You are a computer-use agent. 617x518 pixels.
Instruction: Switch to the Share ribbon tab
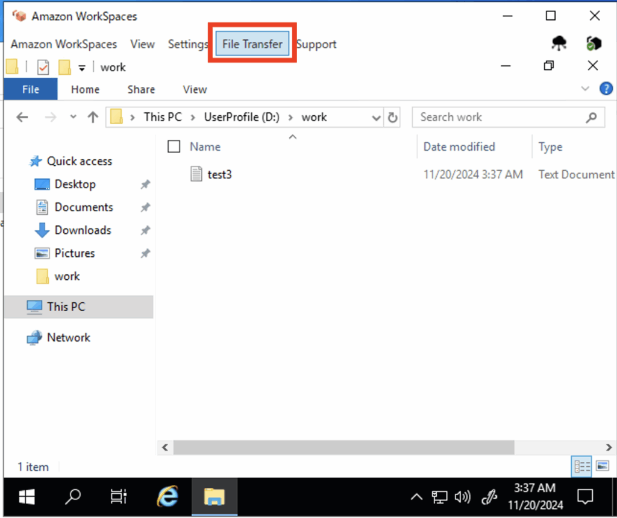141,89
